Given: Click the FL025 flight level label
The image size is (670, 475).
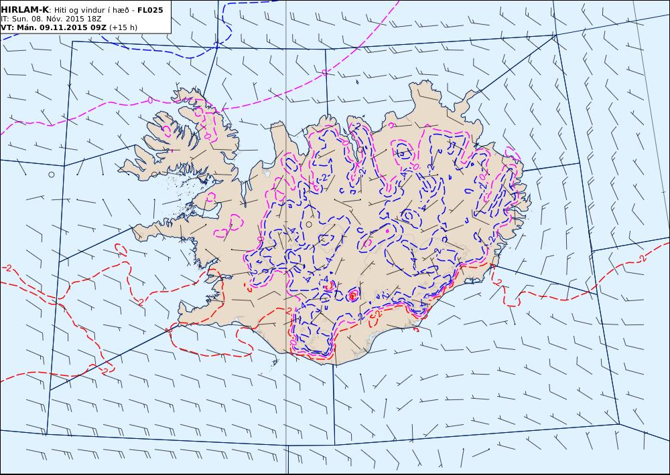Looking at the screenshot, I should 150,10.
